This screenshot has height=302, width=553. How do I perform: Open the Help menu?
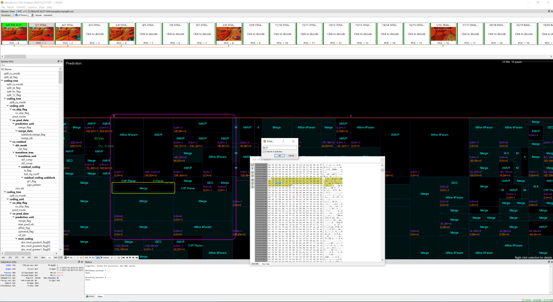(x=49, y=7)
